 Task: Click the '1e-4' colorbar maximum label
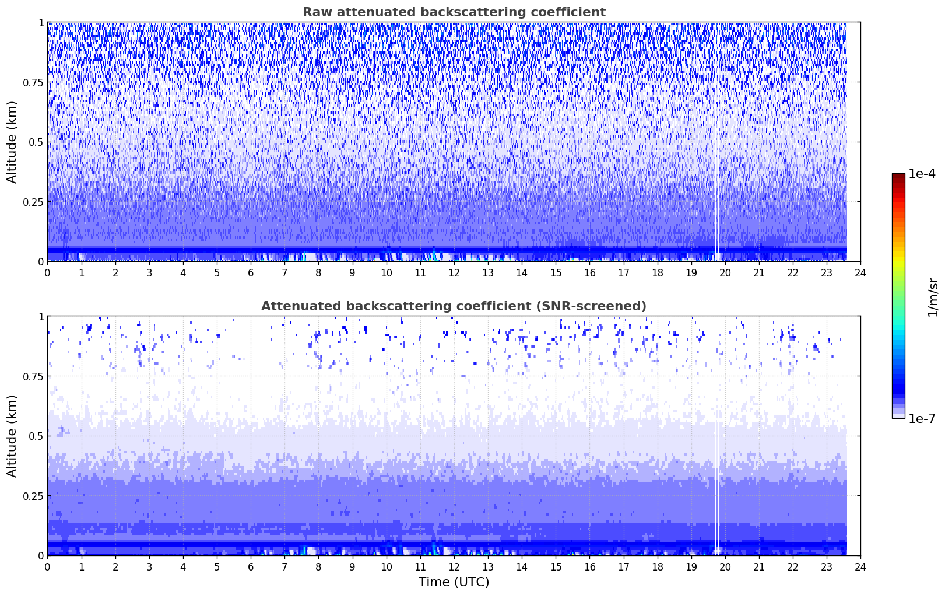coord(922,174)
